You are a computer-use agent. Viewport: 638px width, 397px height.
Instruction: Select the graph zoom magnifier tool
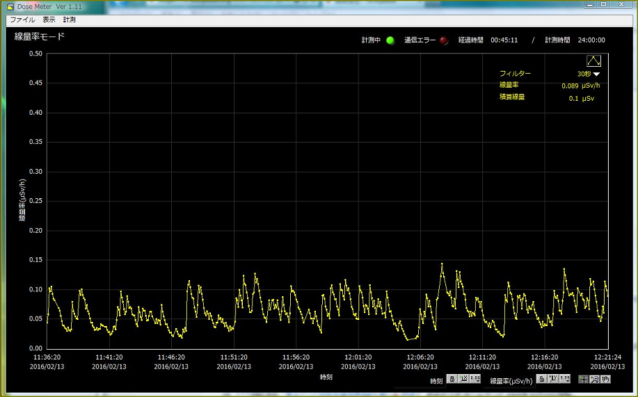(594, 379)
